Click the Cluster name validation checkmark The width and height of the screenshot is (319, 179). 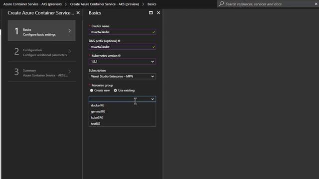click(x=154, y=32)
